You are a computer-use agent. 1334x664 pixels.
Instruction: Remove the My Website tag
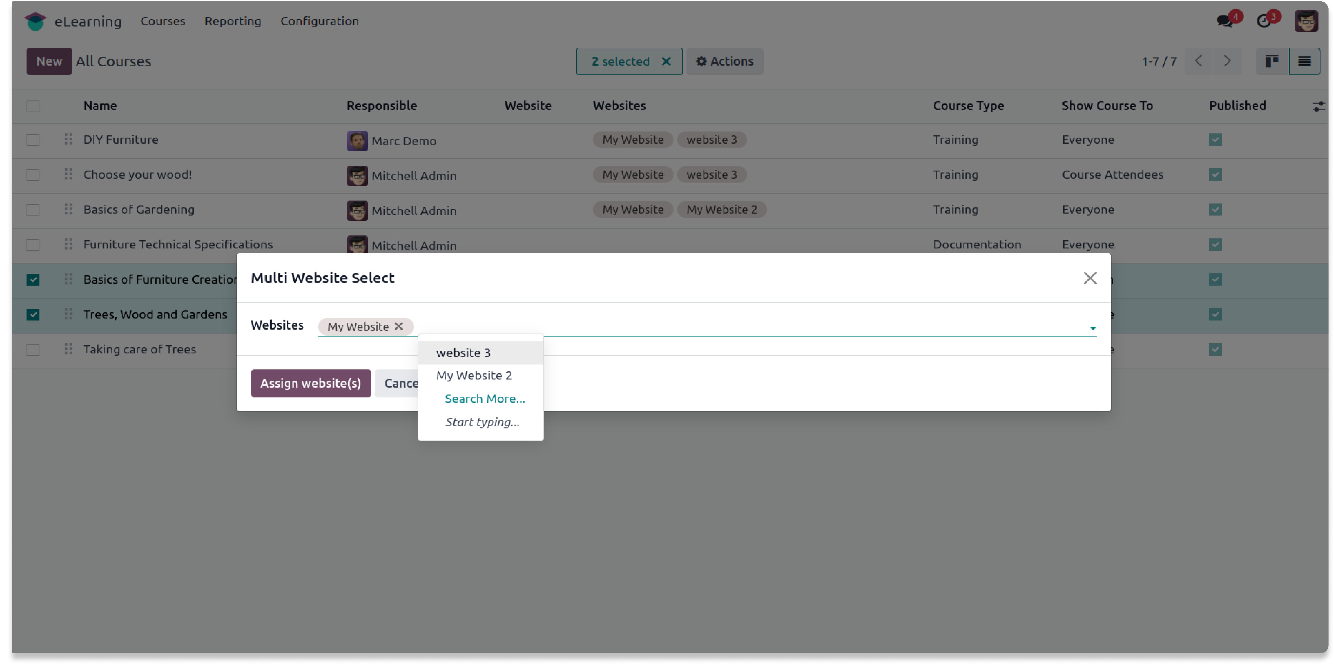coord(398,326)
